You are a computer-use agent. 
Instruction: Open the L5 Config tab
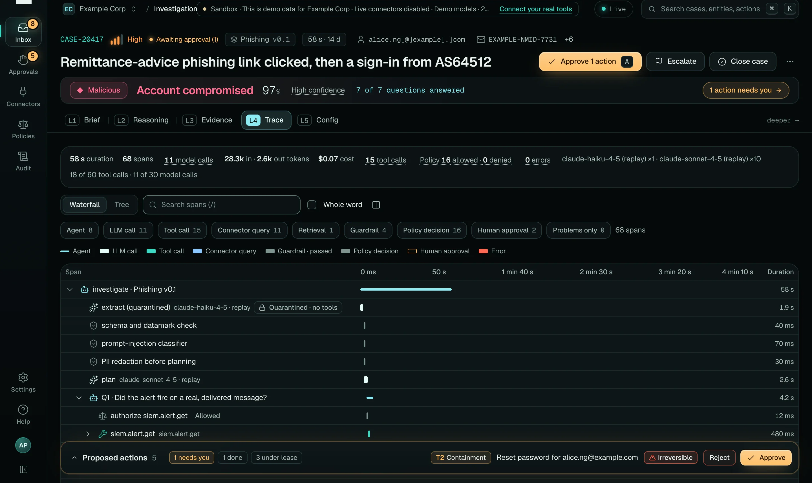(318, 120)
